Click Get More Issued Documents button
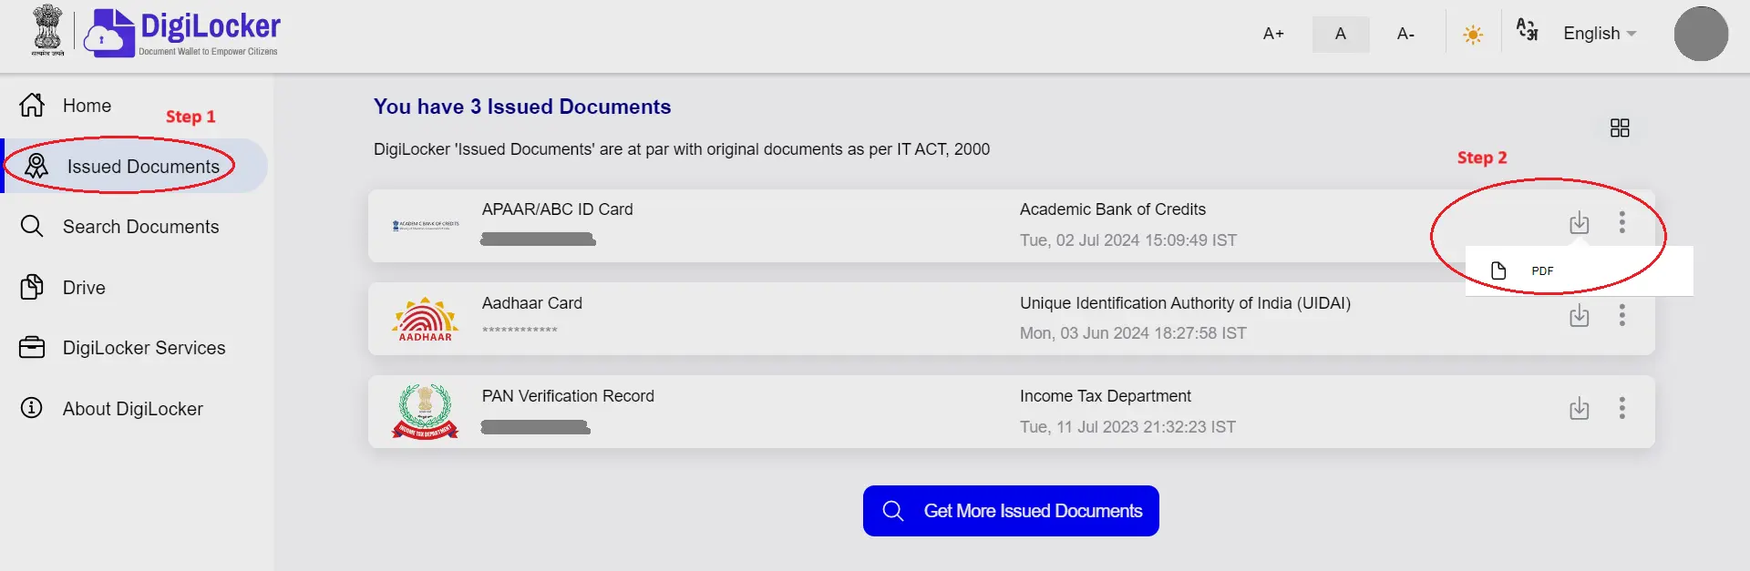 (1011, 511)
